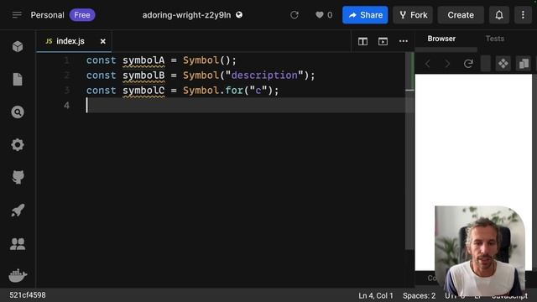Switch to the Browser tab

tap(441, 39)
